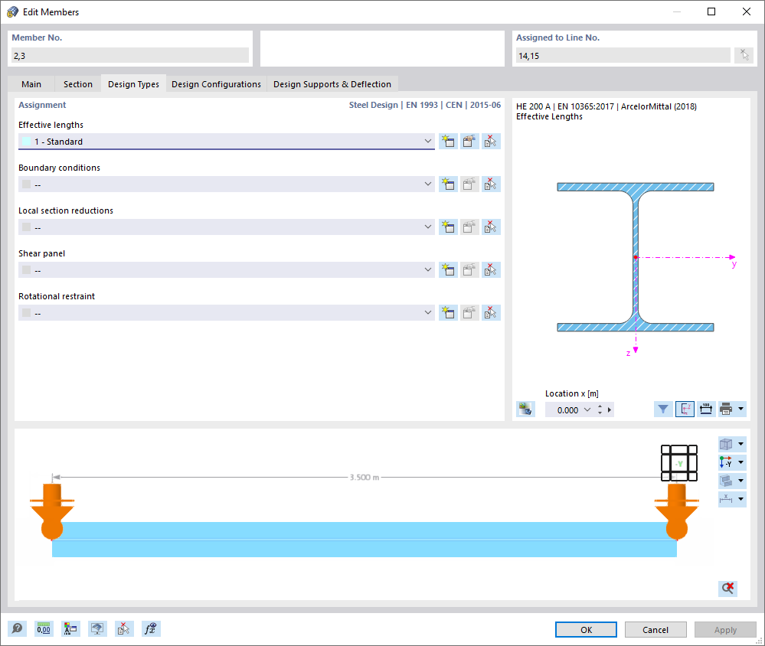Switch to the Section tab

click(x=78, y=84)
